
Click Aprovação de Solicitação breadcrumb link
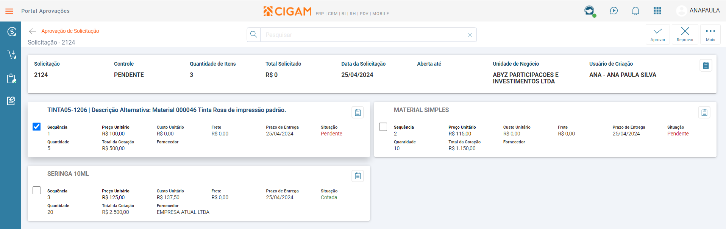(x=70, y=31)
